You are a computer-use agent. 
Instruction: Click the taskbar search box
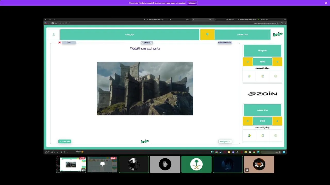(x=271, y=152)
